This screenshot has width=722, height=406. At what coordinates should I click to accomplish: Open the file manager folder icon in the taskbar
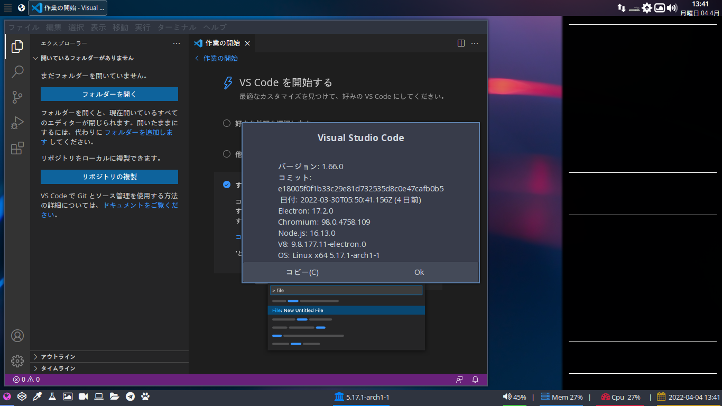[114, 396]
